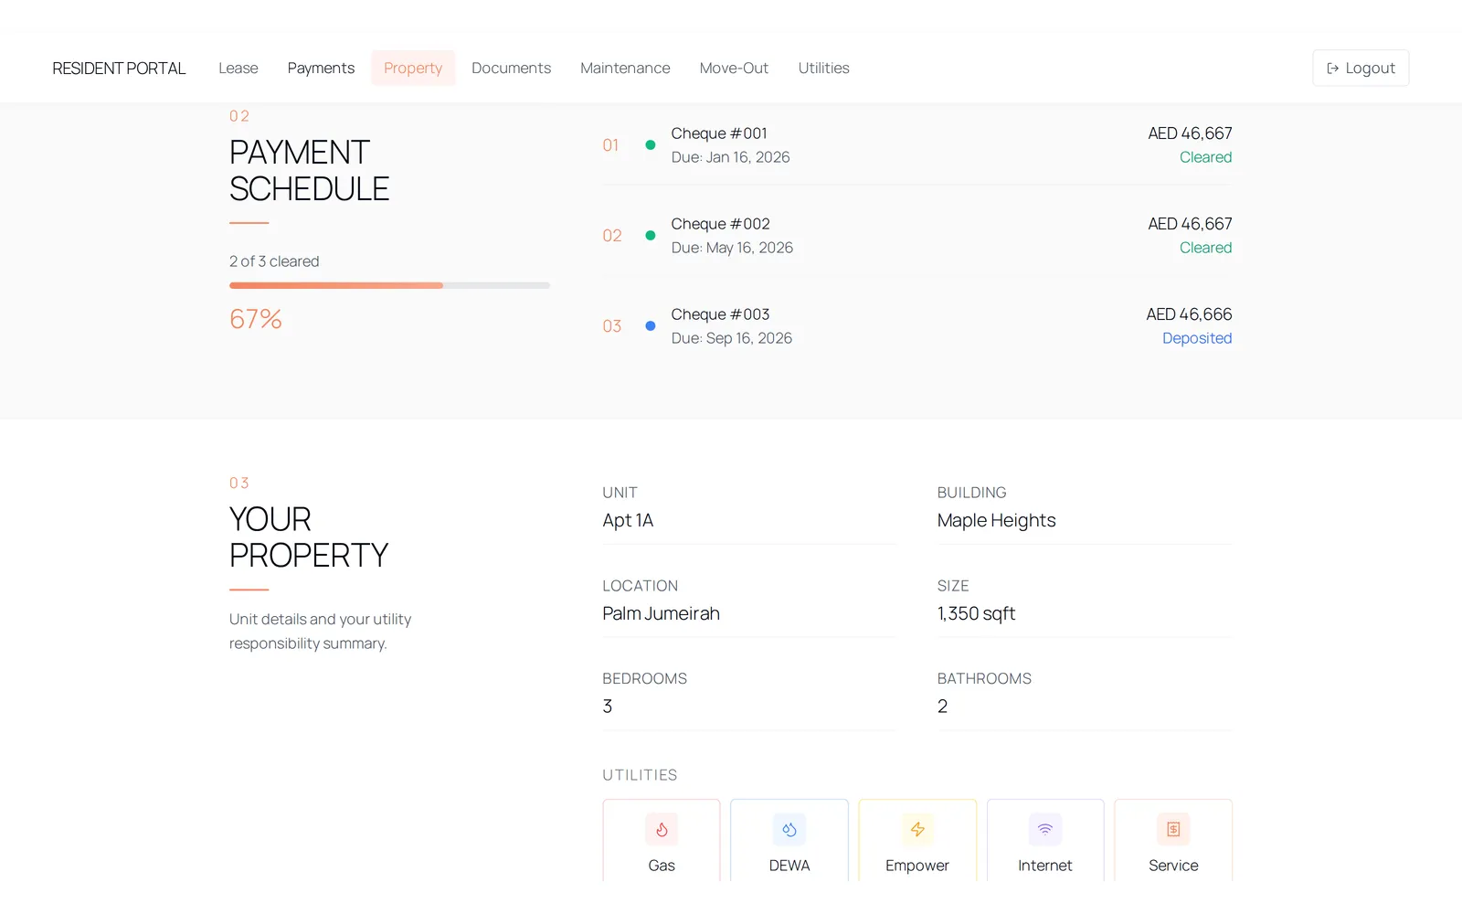Select the Cheque #002 row title
Image resolution: width=1462 pixels, height=914 pixels.
(720, 224)
